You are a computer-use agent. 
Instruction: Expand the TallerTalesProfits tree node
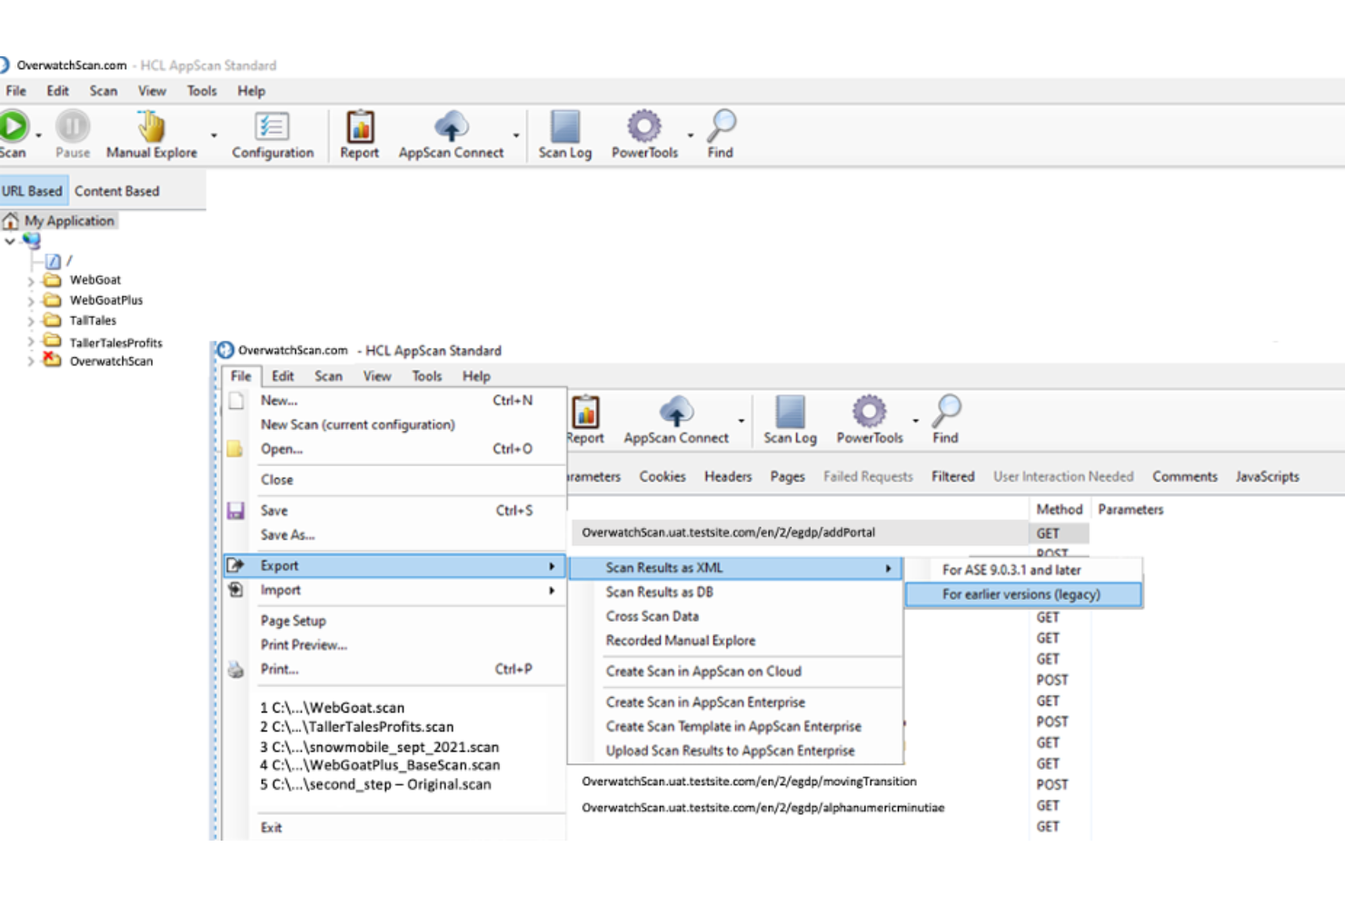point(31,343)
